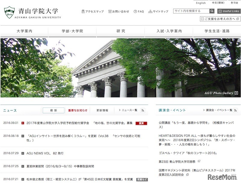
Task: Open the 学生生活・進路 menu
Action: pyautogui.click(x=217, y=31)
